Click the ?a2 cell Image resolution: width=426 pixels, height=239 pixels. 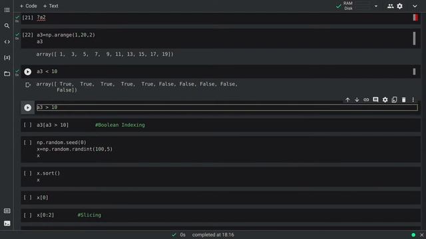pyautogui.click(x=220, y=18)
